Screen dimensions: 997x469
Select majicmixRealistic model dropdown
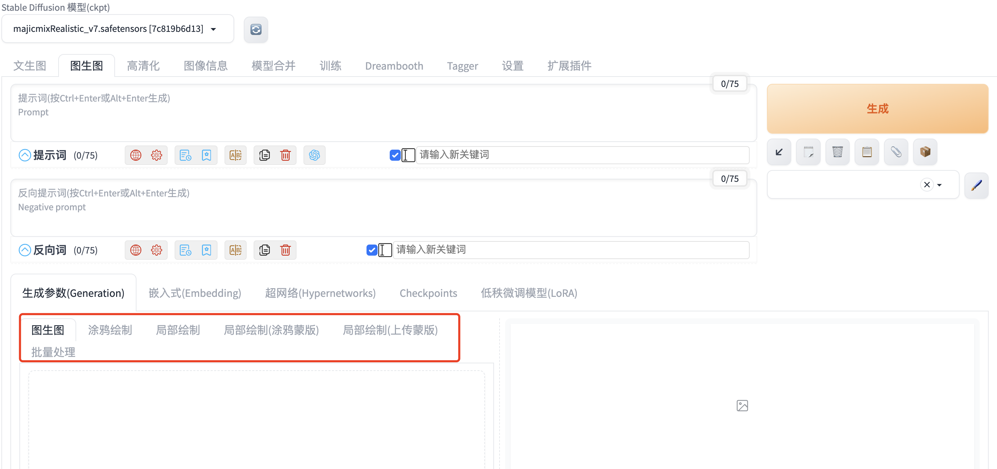117,29
